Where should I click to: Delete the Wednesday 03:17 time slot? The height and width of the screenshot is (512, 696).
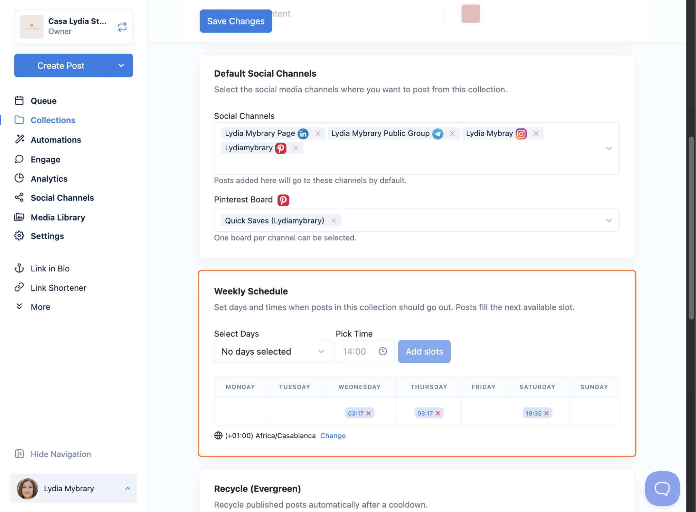[x=368, y=413]
